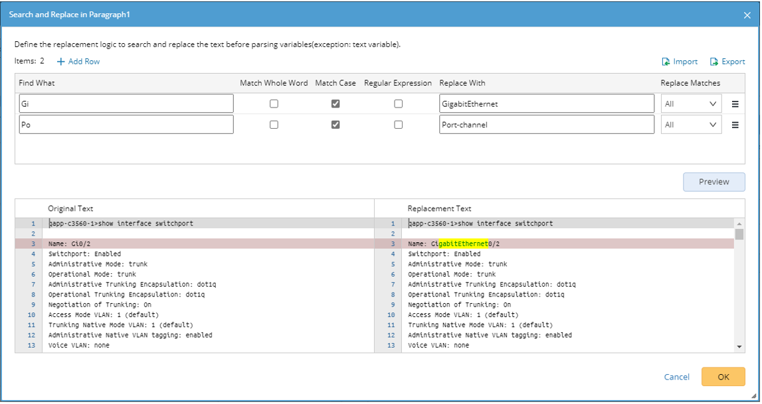Viewport: 762px width, 404px height.
Task: Open Replace Matches dropdown for Po row
Action: 691,125
